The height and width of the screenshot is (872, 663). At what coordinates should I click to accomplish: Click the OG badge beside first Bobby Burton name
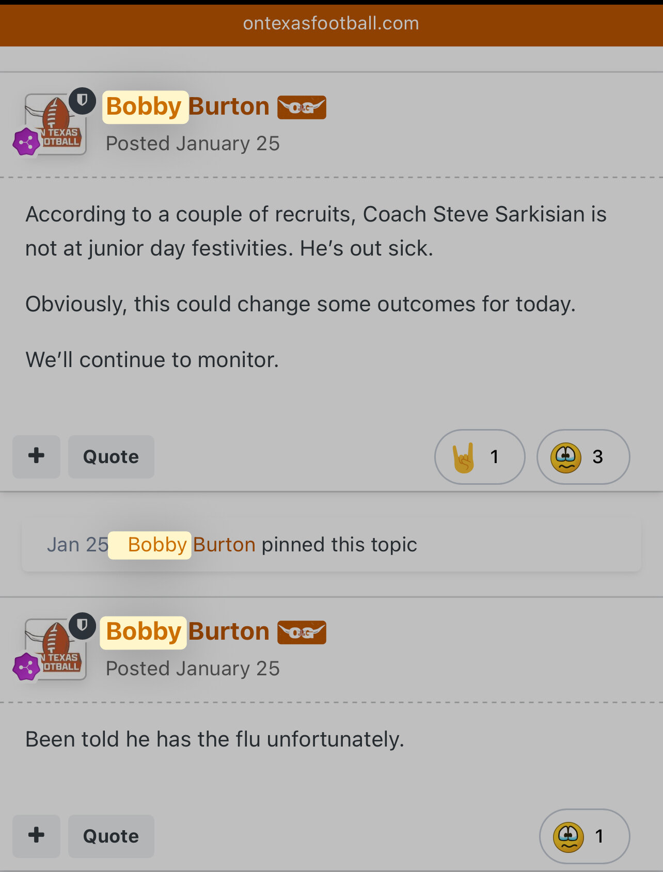coord(302,107)
